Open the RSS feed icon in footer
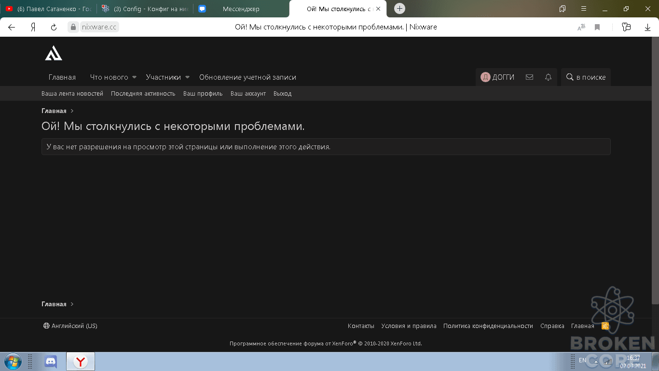 click(x=605, y=326)
